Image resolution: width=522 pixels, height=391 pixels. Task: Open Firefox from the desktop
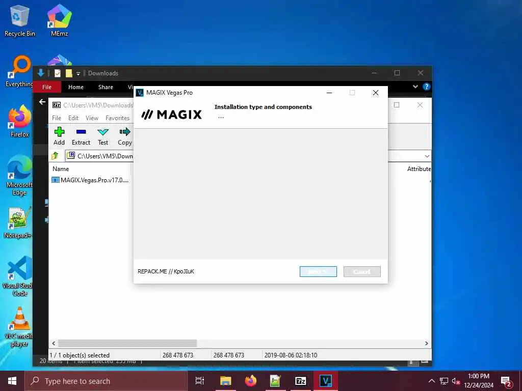[19, 121]
